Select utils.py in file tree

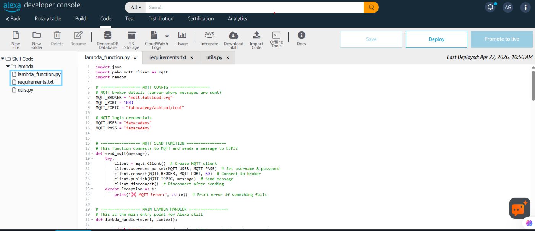point(23,90)
